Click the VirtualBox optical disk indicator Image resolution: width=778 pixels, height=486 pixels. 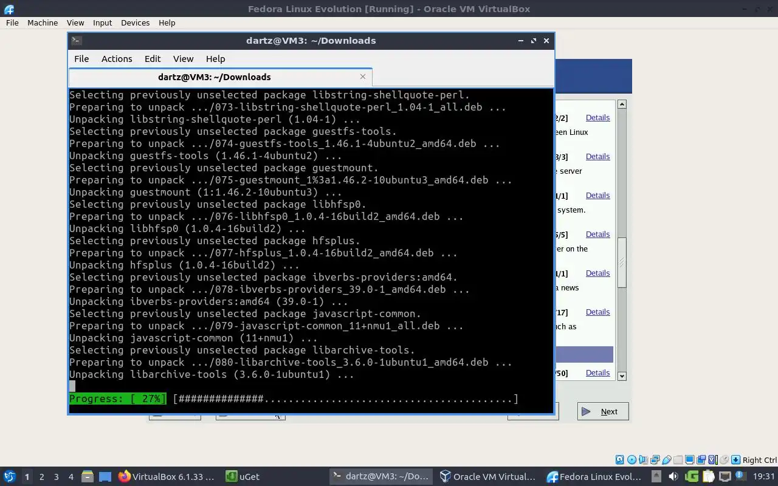click(x=632, y=460)
